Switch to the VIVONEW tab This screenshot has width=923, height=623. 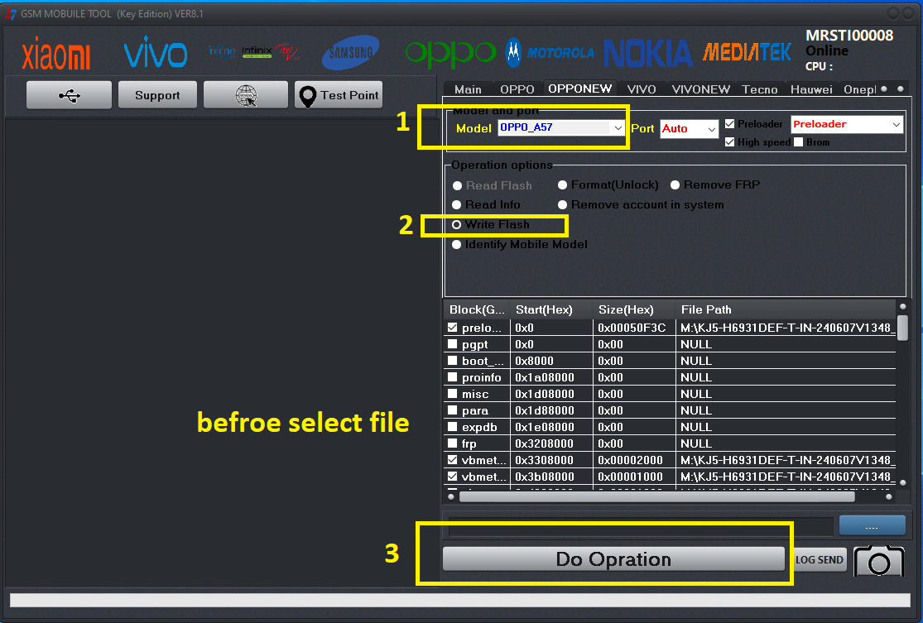[x=701, y=89]
